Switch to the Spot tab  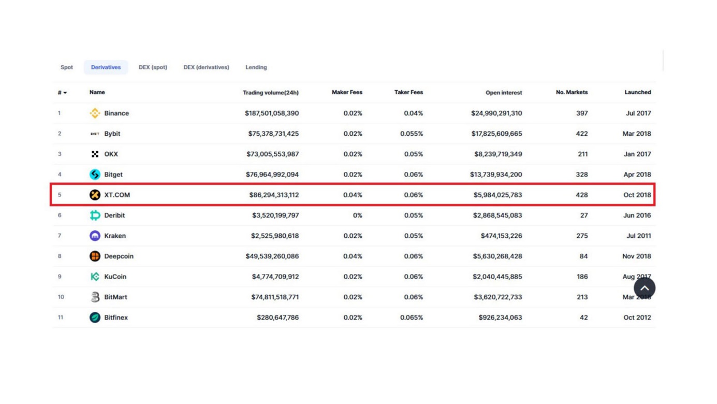tap(67, 67)
